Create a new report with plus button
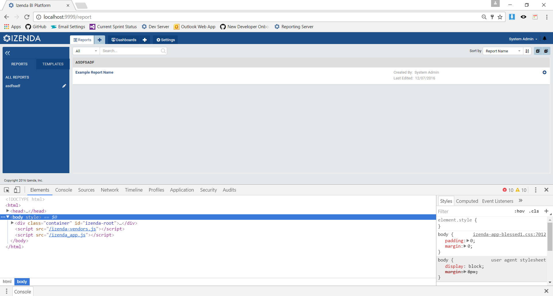 [x=100, y=40]
